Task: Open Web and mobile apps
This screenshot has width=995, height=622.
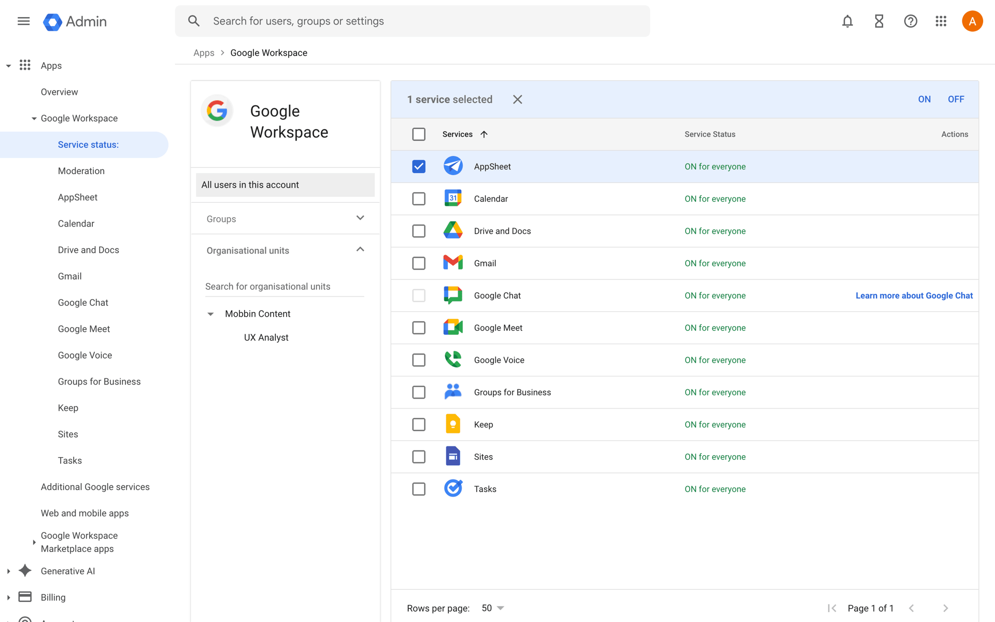Action: click(x=85, y=513)
